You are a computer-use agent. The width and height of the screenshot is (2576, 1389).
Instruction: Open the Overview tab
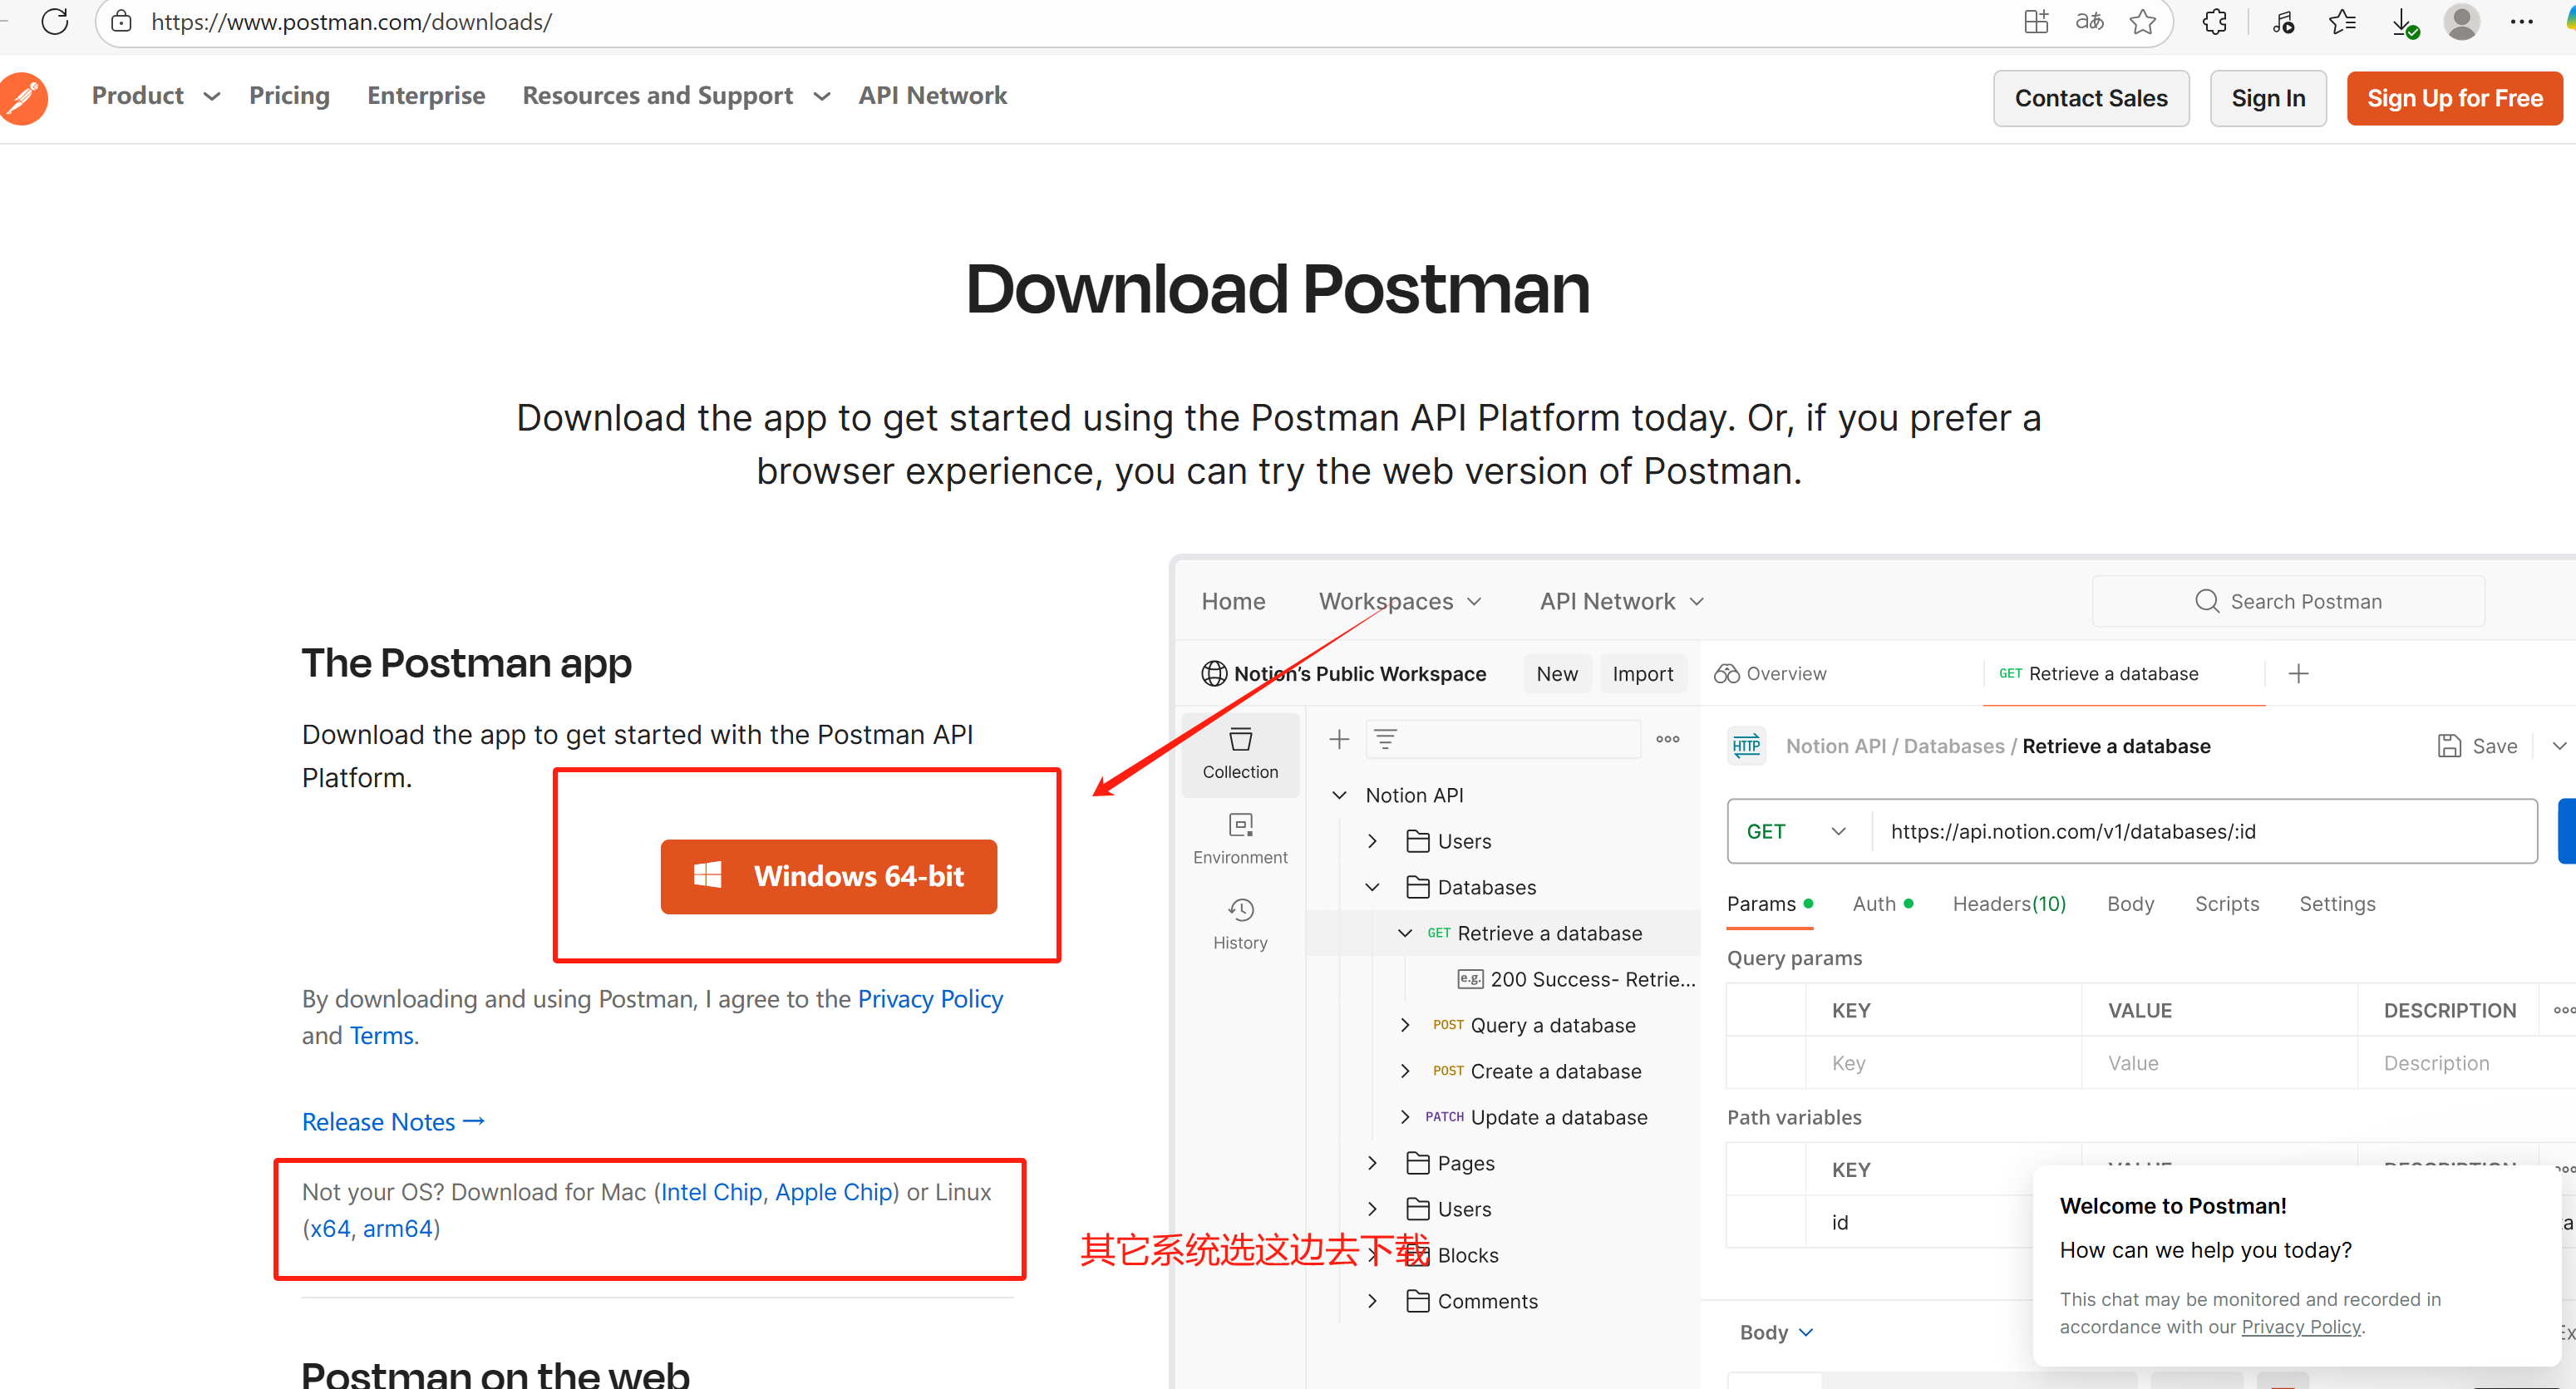(1770, 674)
